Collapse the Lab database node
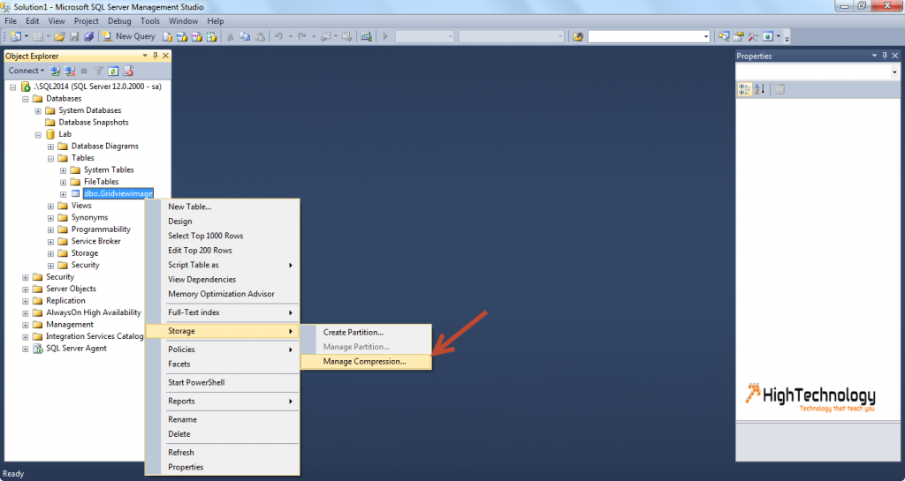This screenshot has width=905, height=481. click(x=38, y=135)
